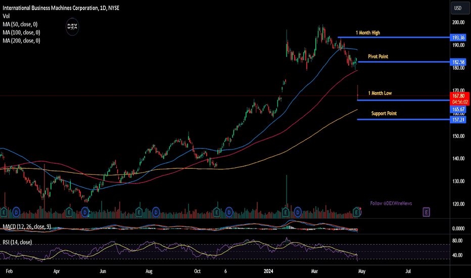Screen dimensions: 471x278
Task: Click the Follow @DEXWireNews text
Action: (x=391, y=204)
